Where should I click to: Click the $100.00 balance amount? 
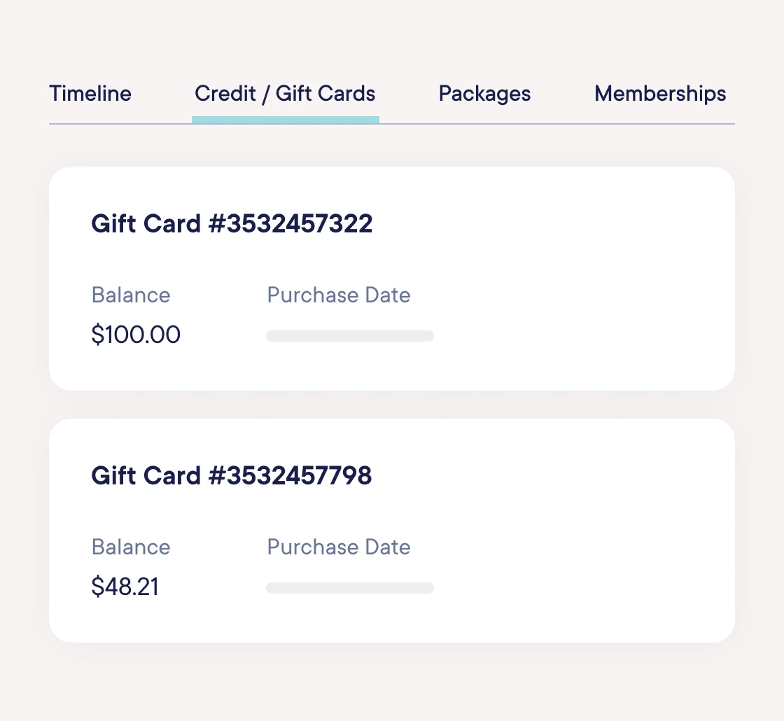(136, 335)
